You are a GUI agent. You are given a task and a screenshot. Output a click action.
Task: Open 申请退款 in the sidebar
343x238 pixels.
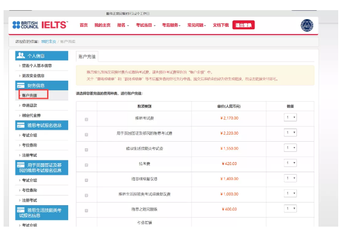[x=29, y=105]
